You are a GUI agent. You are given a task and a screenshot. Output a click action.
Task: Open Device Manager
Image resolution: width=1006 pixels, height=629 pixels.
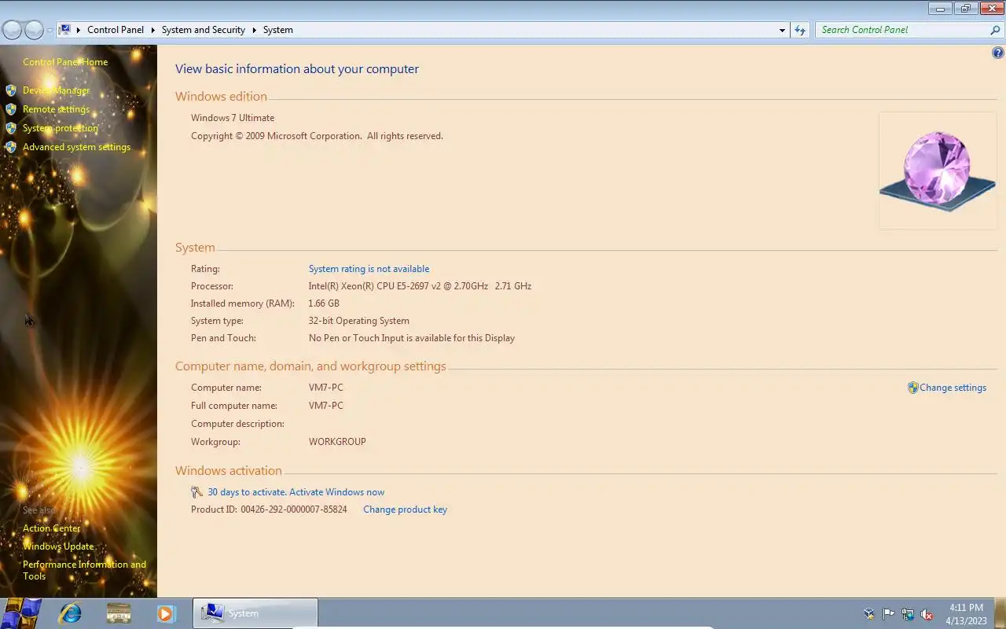coord(56,90)
